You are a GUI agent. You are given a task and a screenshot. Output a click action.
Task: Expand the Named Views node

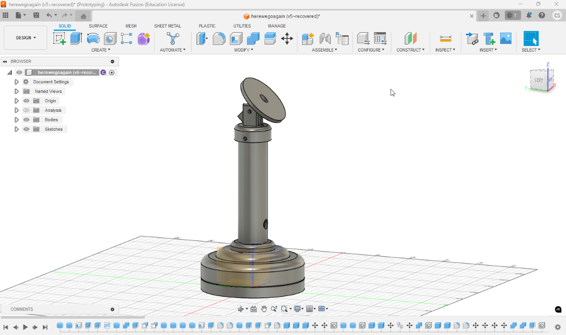[16, 91]
